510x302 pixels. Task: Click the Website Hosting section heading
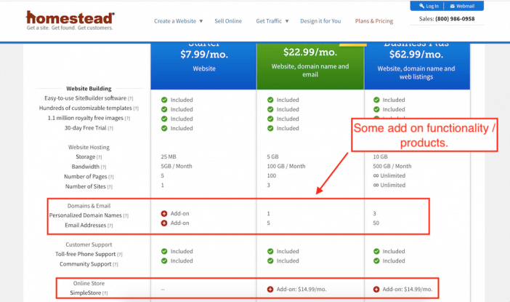89,147
